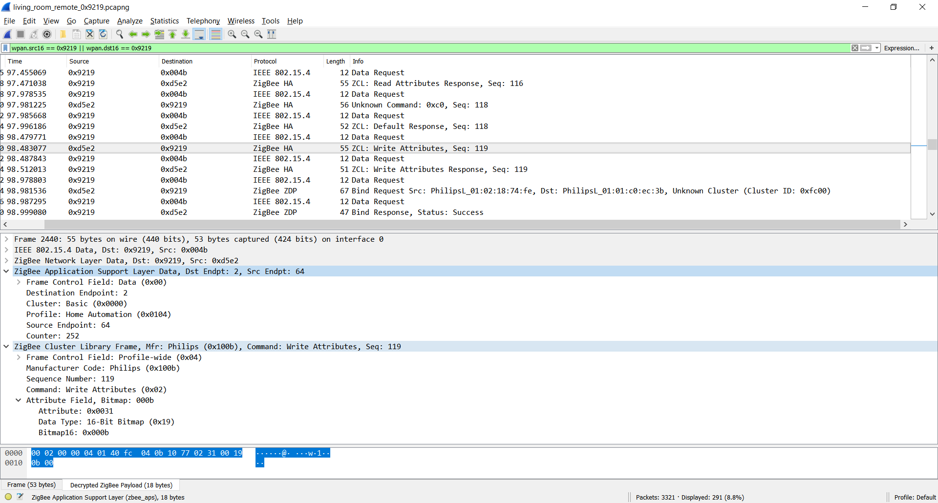Click the packet list horizontal scrollbar thumb
Image resolution: width=938 pixels, height=503 pixels.
tap(472, 224)
